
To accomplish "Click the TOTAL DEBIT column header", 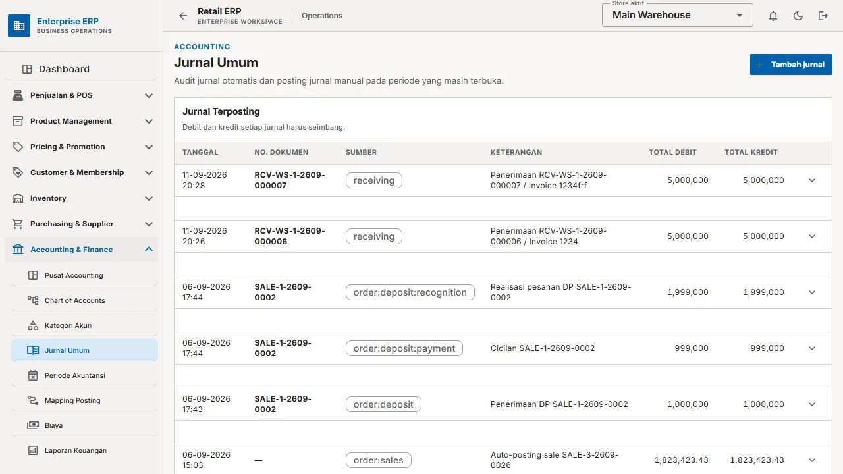I will (x=672, y=152).
